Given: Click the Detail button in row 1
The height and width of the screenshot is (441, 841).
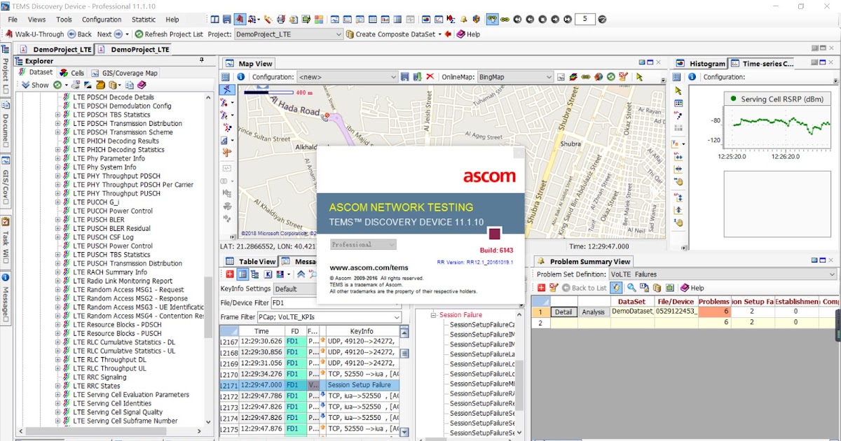Looking at the screenshot, I should (563, 312).
